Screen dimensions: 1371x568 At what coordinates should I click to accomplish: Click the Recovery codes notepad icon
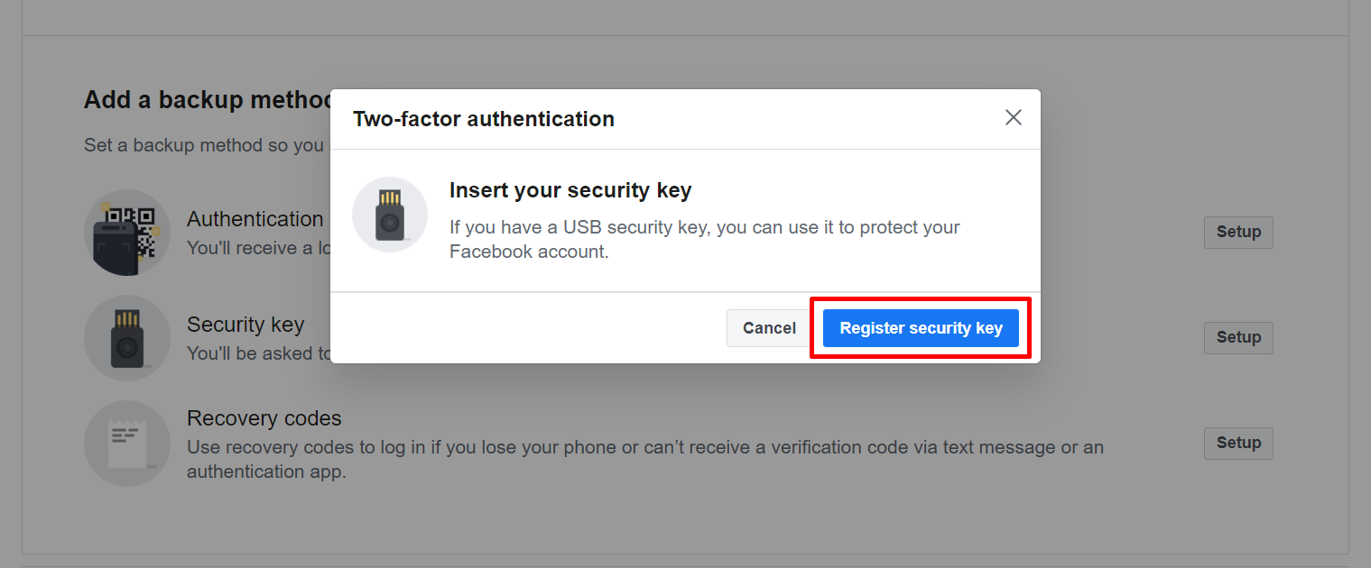tap(127, 444)
